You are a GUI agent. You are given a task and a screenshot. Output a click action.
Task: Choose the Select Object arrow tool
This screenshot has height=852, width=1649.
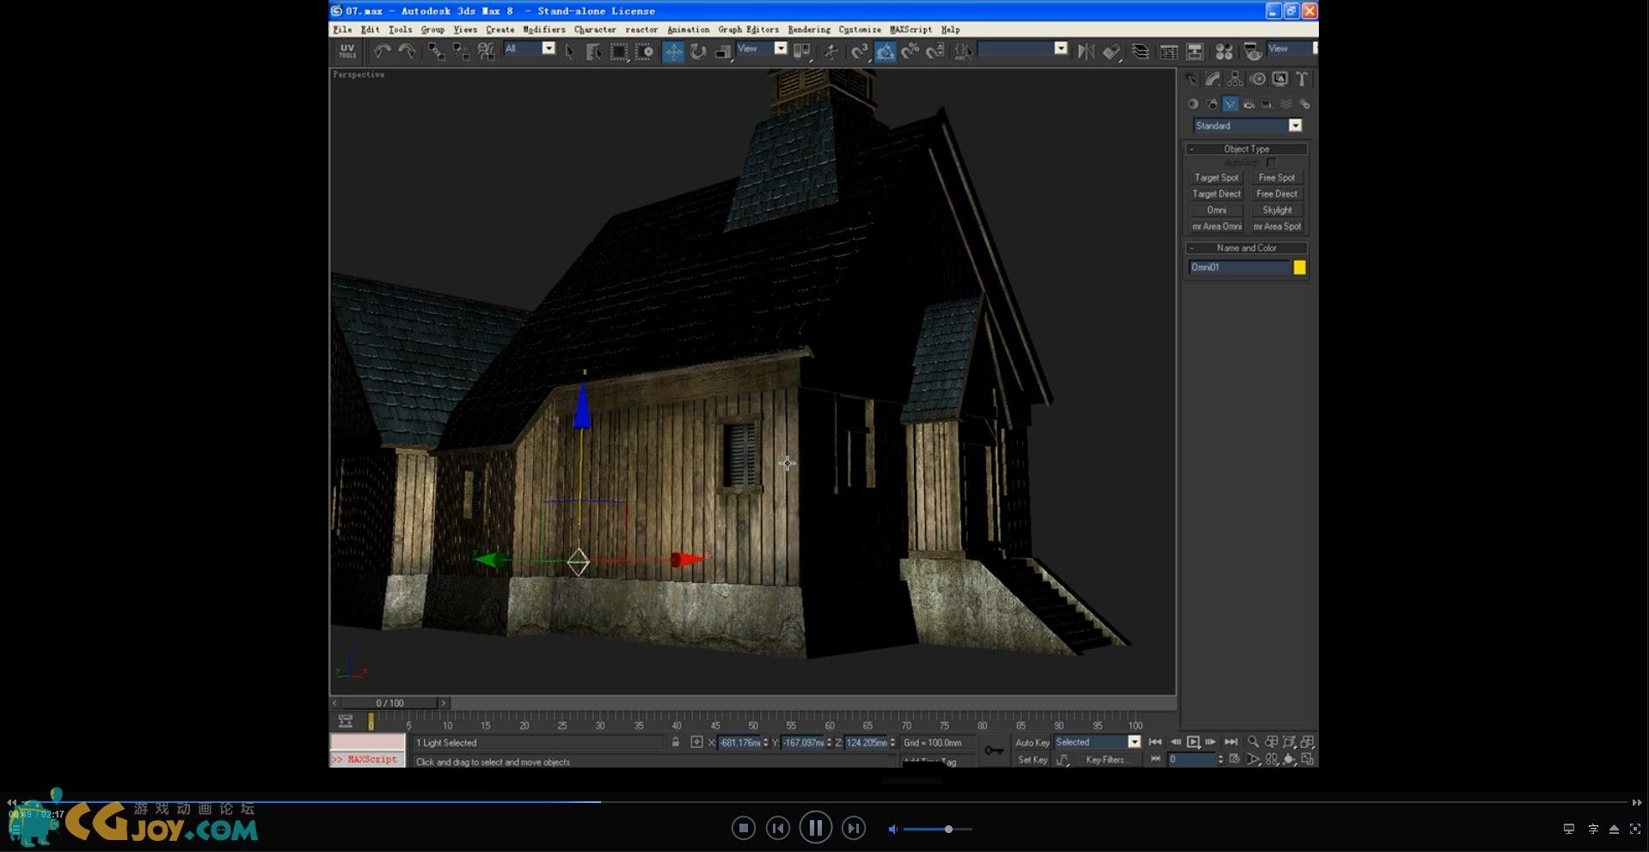569,52
